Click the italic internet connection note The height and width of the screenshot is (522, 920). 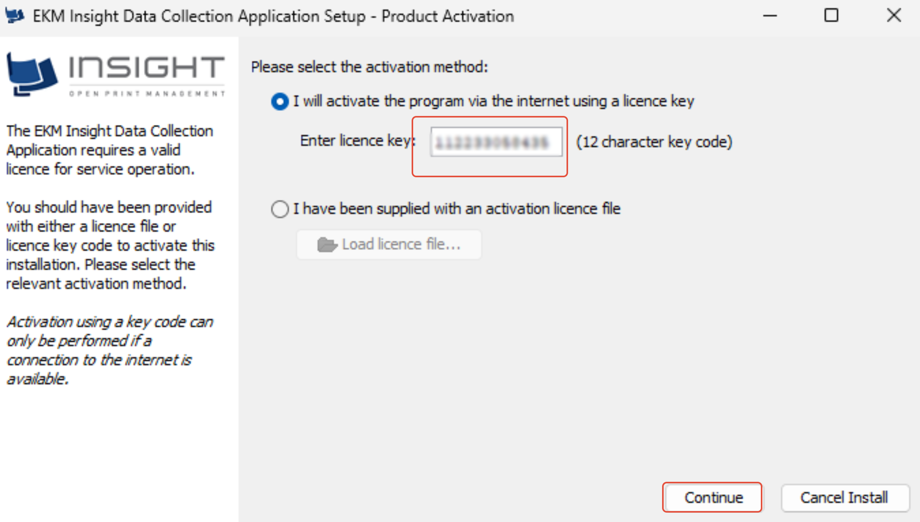pyautogui.click(x=110, y=350)
